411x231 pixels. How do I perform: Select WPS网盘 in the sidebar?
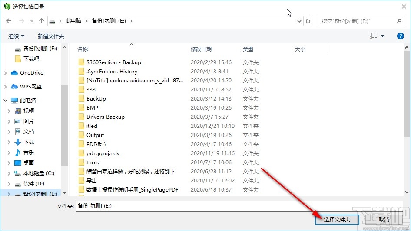pyautogui.click(x=31, y=87)
